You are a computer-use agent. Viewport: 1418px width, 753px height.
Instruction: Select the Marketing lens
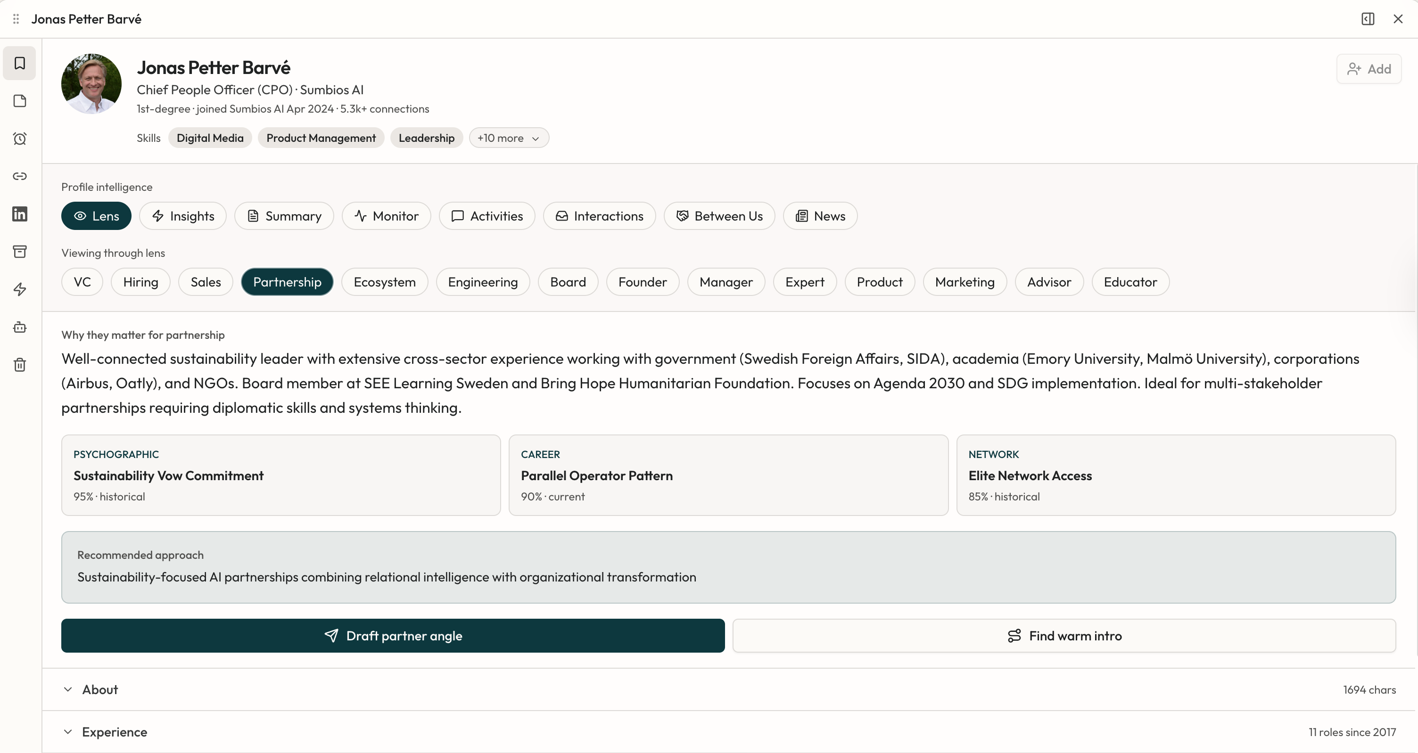point(965,282)
